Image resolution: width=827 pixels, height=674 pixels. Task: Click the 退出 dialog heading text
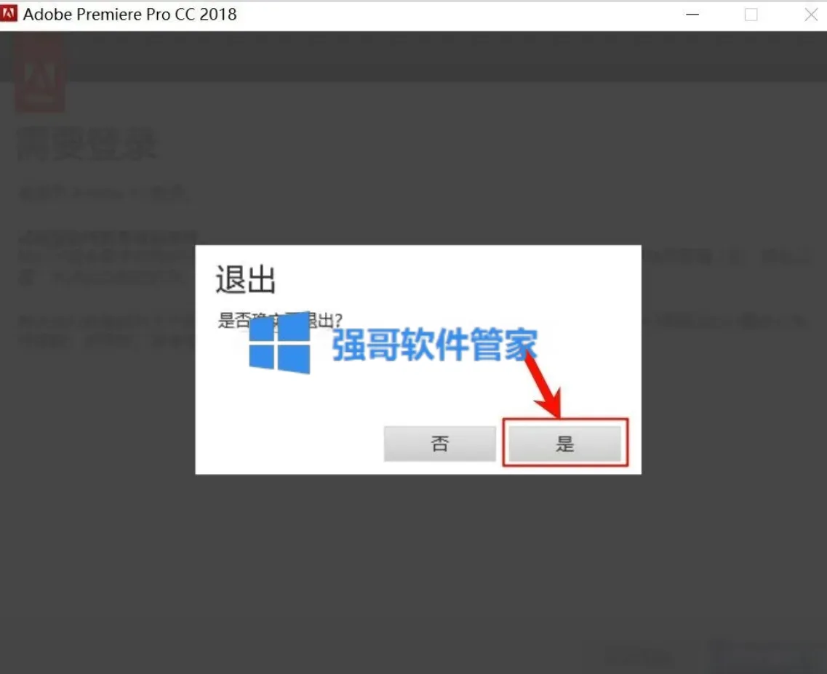[246, 279]
